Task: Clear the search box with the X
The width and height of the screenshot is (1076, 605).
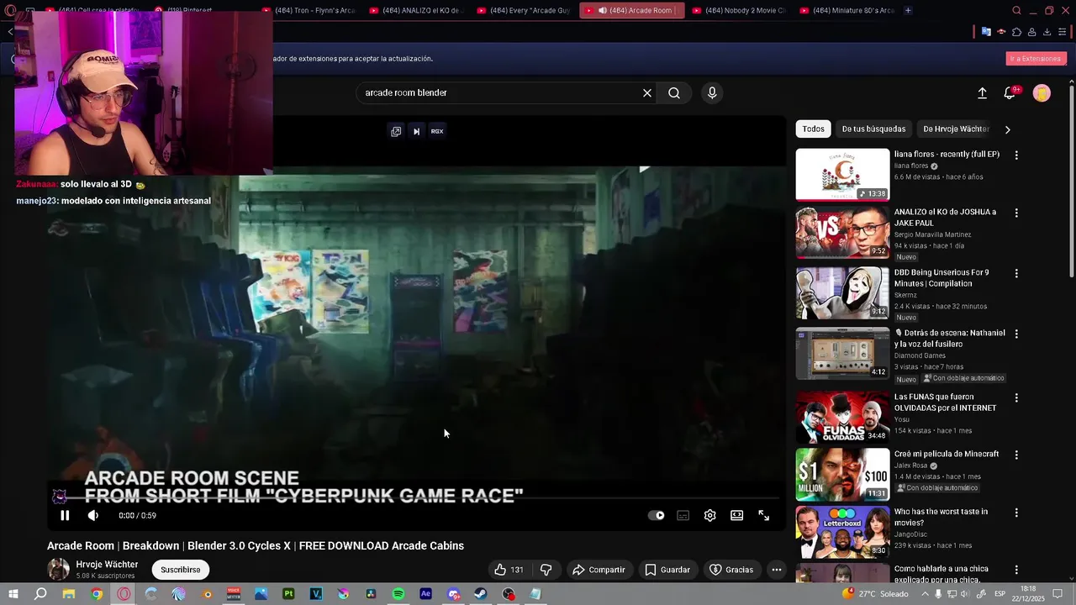Action: (x=646, y=93)
